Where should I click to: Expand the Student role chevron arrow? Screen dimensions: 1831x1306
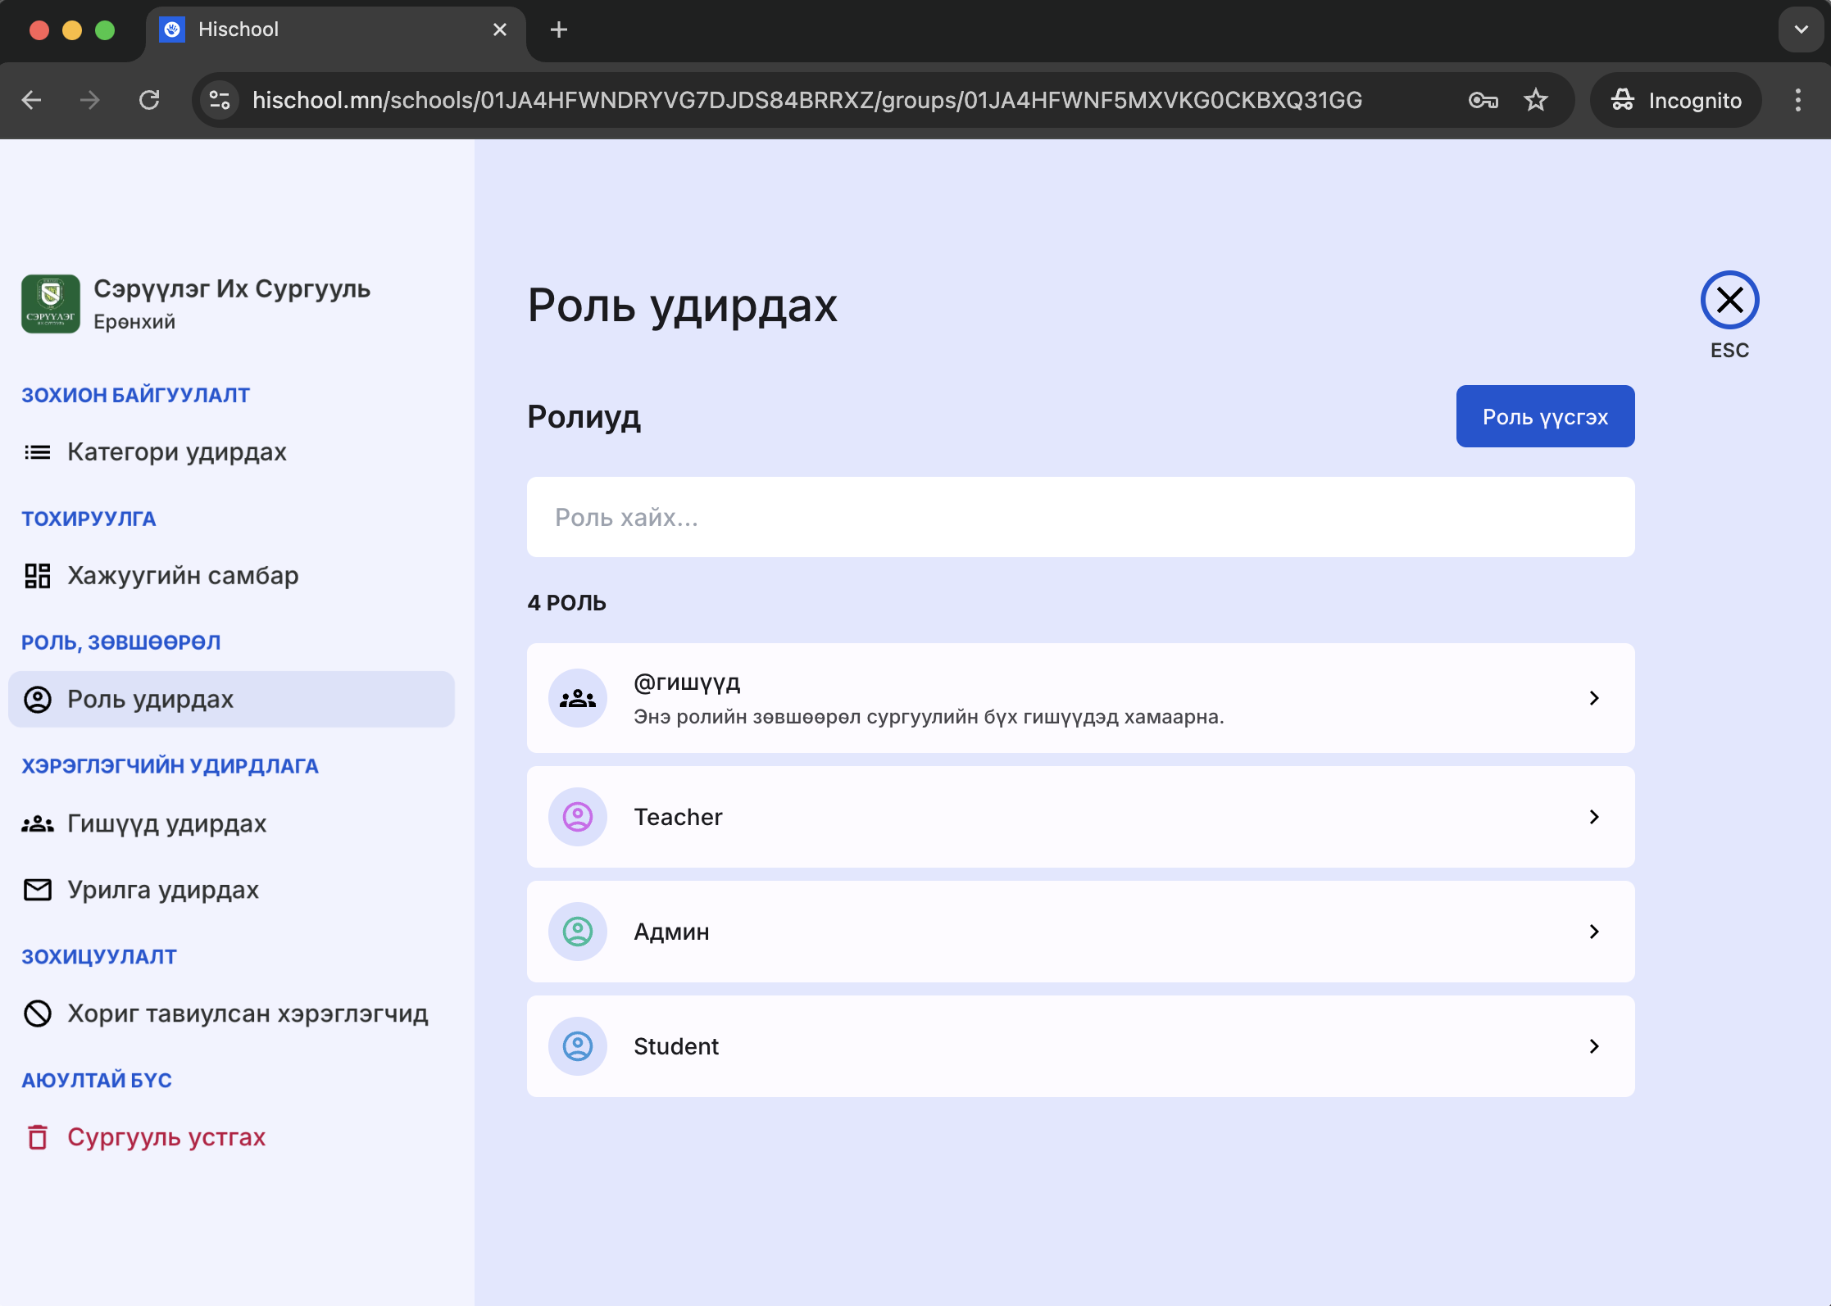point(1593,1046)
